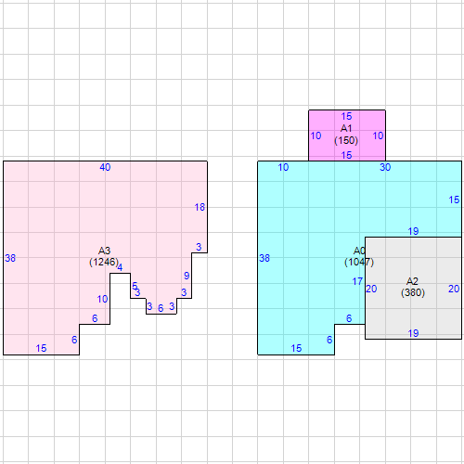Select the 6 dimension between 3 and 3
This screenshot has width=464, height=464.
click(161, 308)
